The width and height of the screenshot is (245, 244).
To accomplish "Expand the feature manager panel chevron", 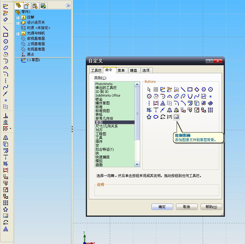I will point(68,6).
